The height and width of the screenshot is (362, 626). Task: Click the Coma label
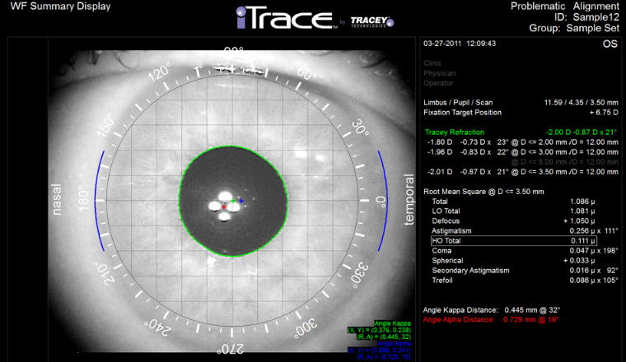[441, 251]
